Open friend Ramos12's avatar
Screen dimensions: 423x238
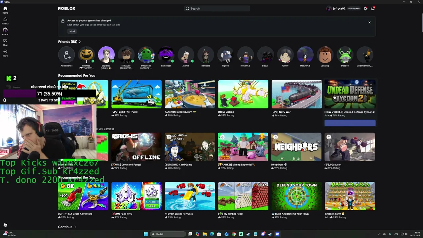coord(206,55)
